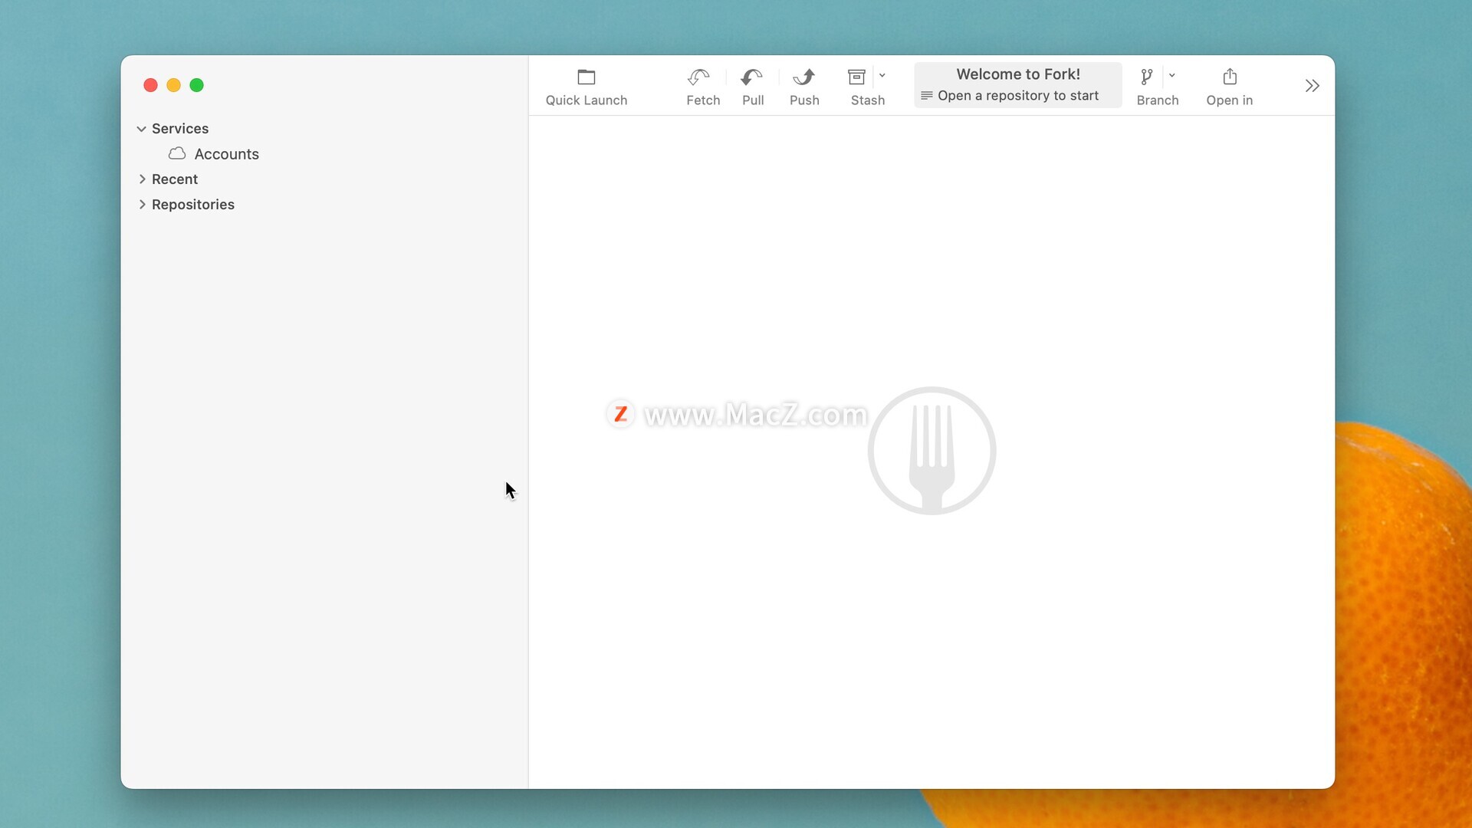Screen dimensions: 1472x828
Task: Click the Push toolbar icon
Action: pyautogui.click(x=804, y=77)
